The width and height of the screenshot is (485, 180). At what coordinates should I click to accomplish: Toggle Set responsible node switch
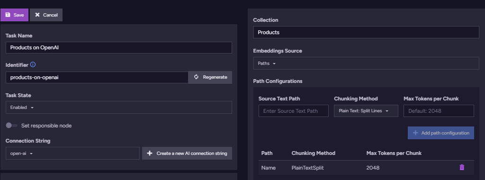[x=12, y=126]
